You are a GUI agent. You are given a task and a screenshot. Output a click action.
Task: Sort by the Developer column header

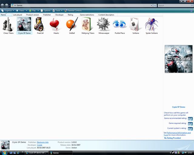pyautogui.click(x=61, y=15)
